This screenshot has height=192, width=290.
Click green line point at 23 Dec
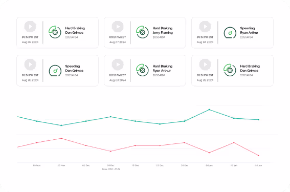160,124
